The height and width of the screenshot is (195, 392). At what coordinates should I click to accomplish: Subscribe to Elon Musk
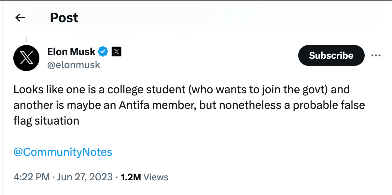pyautogui.click(x=331, y=55)
